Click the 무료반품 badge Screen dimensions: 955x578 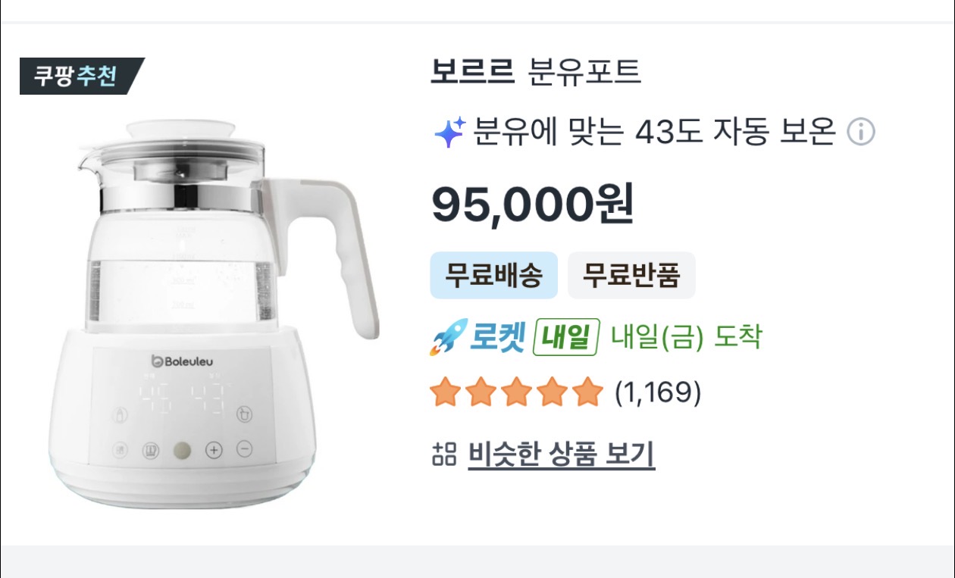631,276
